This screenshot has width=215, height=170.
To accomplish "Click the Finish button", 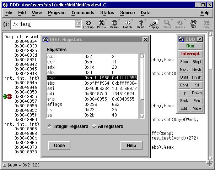I will [x=197, y=77].
